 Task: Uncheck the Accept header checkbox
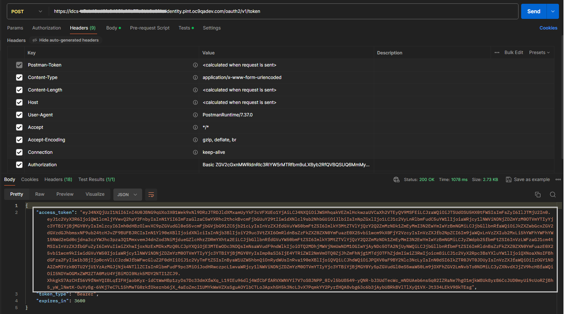tap(19, 127)
